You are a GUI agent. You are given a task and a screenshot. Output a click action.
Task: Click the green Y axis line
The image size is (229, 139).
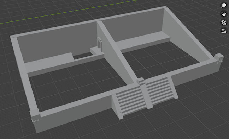[x=69, y=12]
